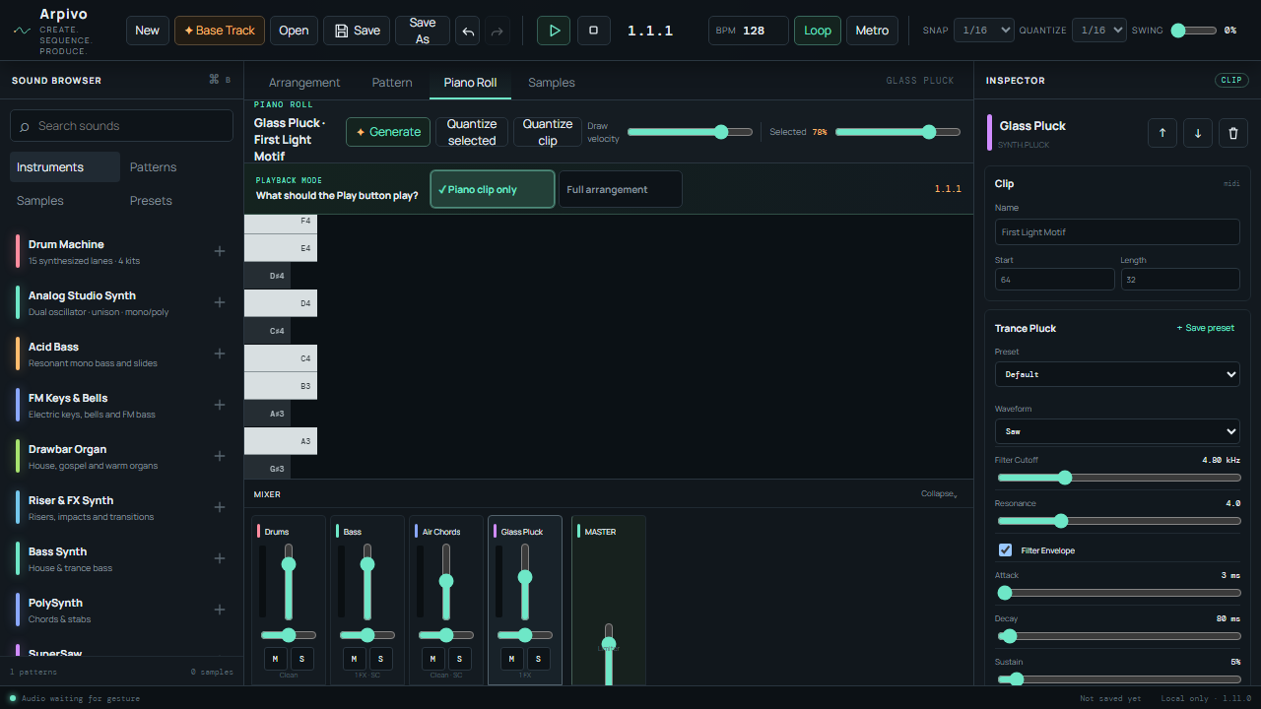
Task: Add the Analog Studio Synth instrument
Action: 220,302
